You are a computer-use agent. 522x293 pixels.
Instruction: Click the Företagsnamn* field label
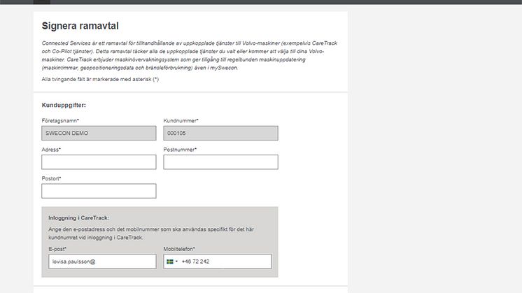coord(60,121)
